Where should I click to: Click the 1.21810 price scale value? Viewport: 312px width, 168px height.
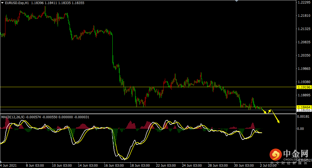(x=304, y=15)
